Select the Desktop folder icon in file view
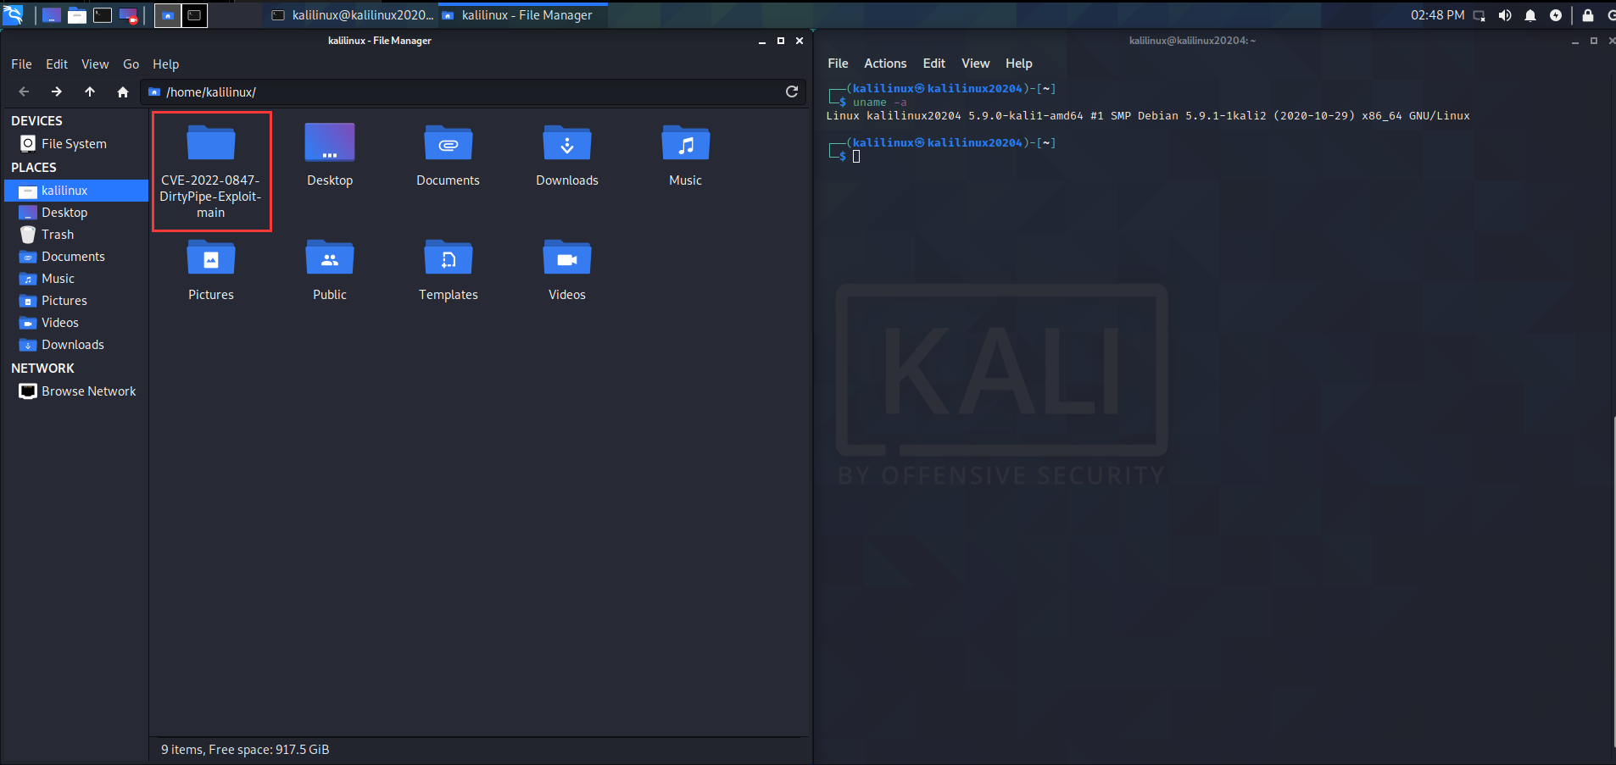Screen dimensions: 1616x765 click(330, 144)
